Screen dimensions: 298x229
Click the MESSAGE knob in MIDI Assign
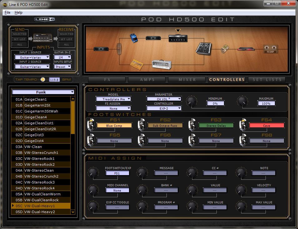coord(142,172)
